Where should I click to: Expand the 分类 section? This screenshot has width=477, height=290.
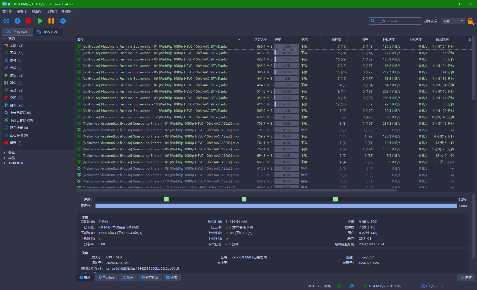click(x=5, y=153)
